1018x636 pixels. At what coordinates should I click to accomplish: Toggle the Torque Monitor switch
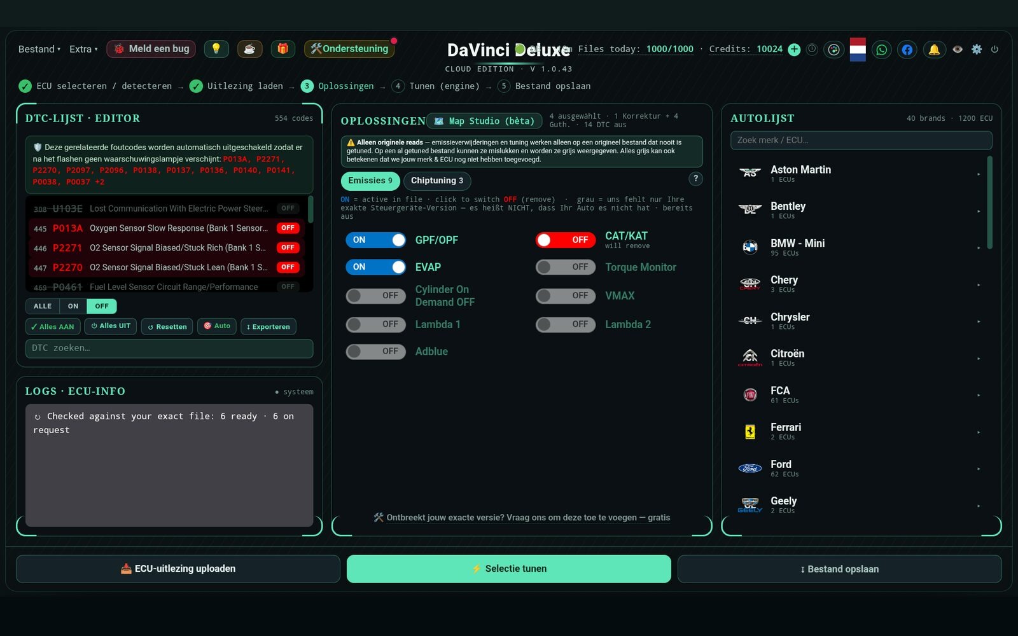(x=566, y=267)
